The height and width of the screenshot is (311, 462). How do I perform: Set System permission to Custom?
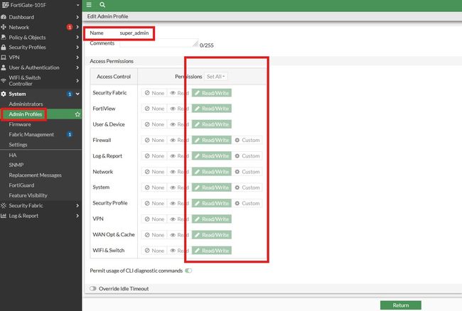pos(247,187)
